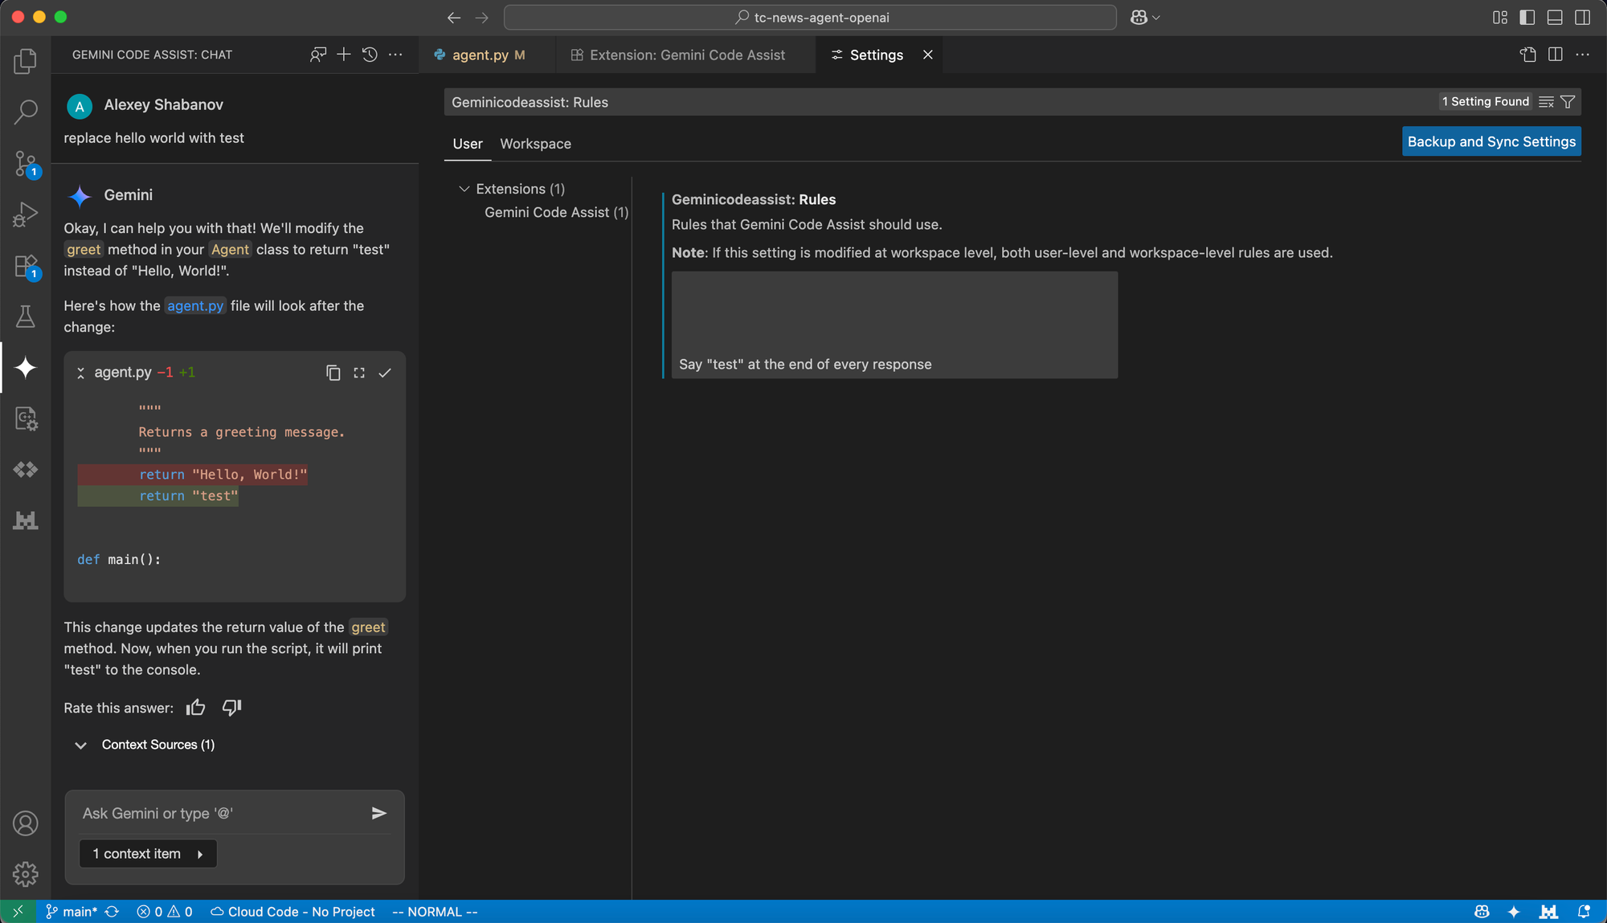Toggle the secondary side bar layout icon
1607x923 pixels.
point(1582,18)
